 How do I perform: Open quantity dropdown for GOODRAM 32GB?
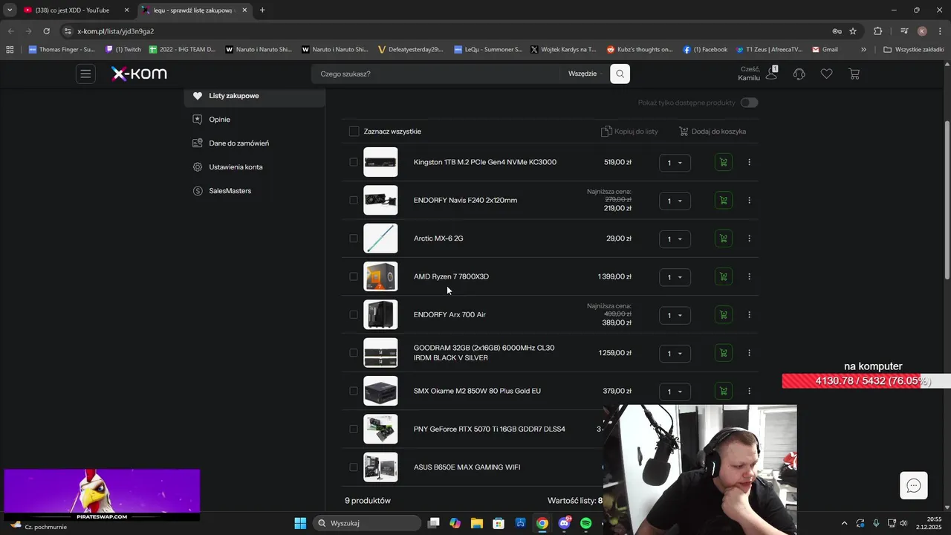(x=675, y=354)
